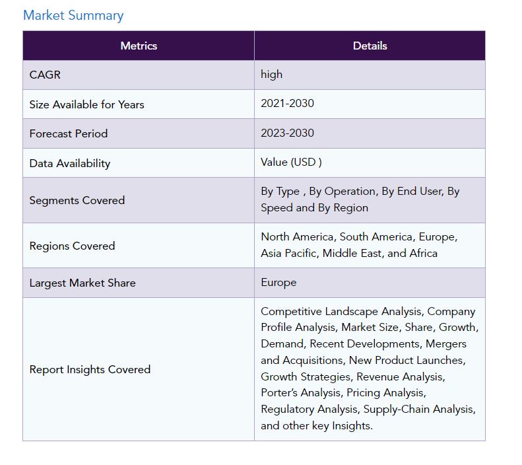Select the Size Available for Years label

click(x=86, y=104)
